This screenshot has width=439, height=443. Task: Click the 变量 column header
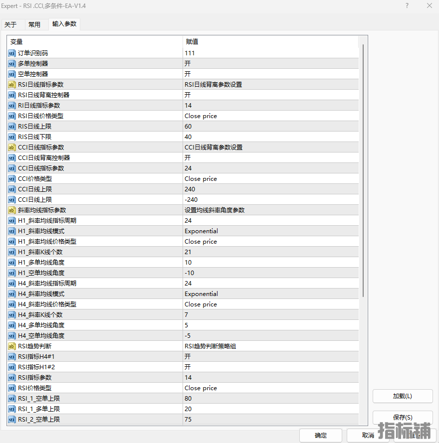click(x=95, y=41)
